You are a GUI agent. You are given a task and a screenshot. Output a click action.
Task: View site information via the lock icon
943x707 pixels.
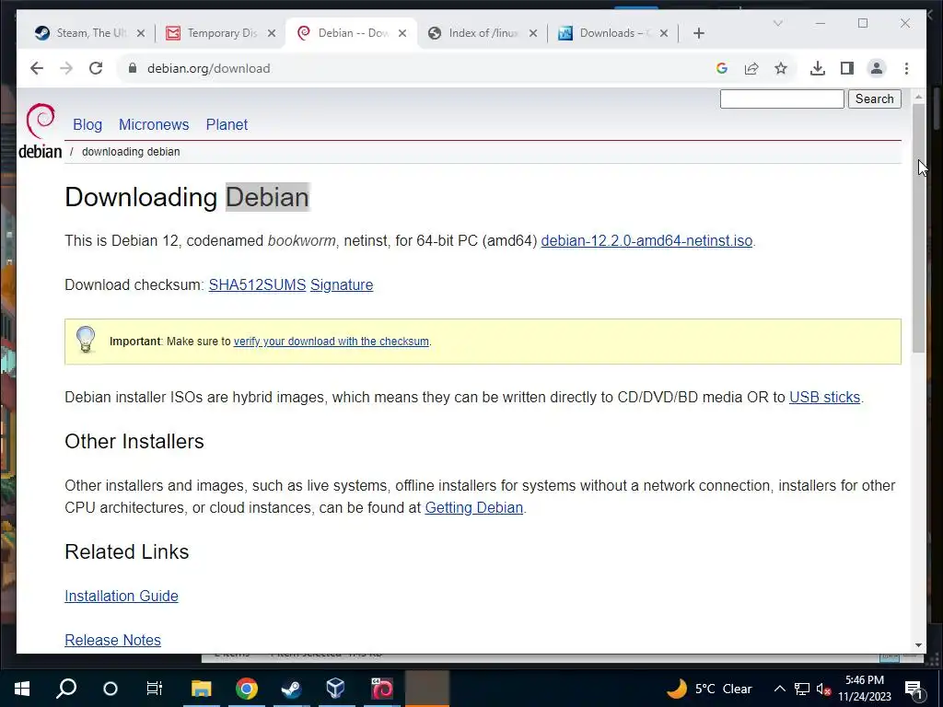pyautogui.click(x=133, y=68)
